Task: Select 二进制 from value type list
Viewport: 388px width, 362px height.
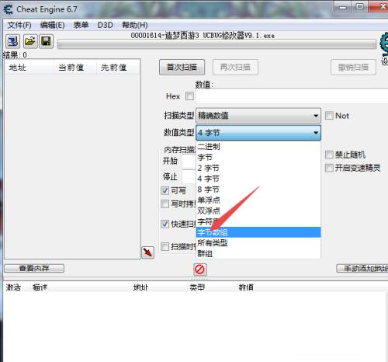Action: click(x=258, y=147)
